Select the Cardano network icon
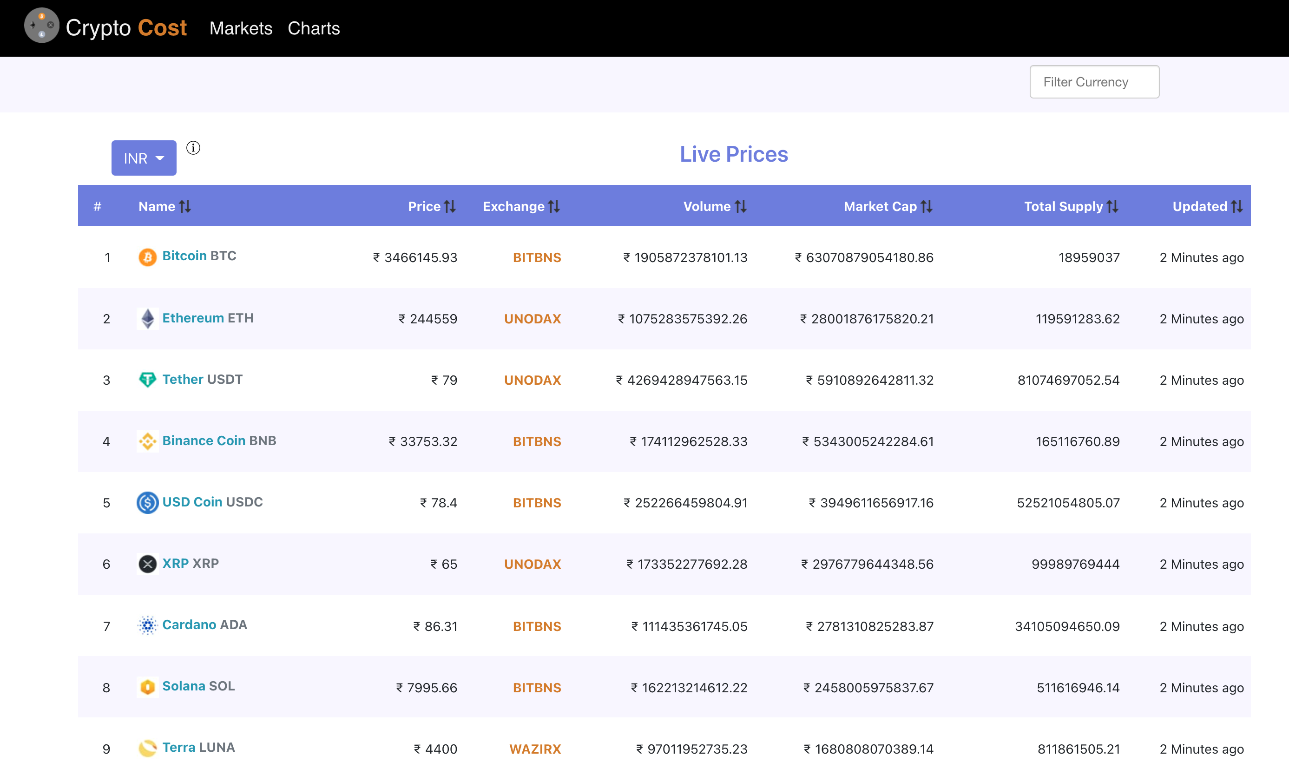Screen dimensions: 1289x762 pyautogui.click(x=147, y=625)
